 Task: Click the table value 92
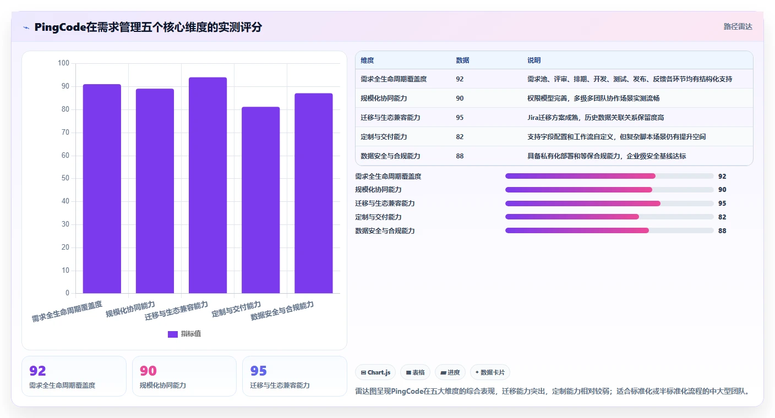pyautogui.click(x=460, y=79)
